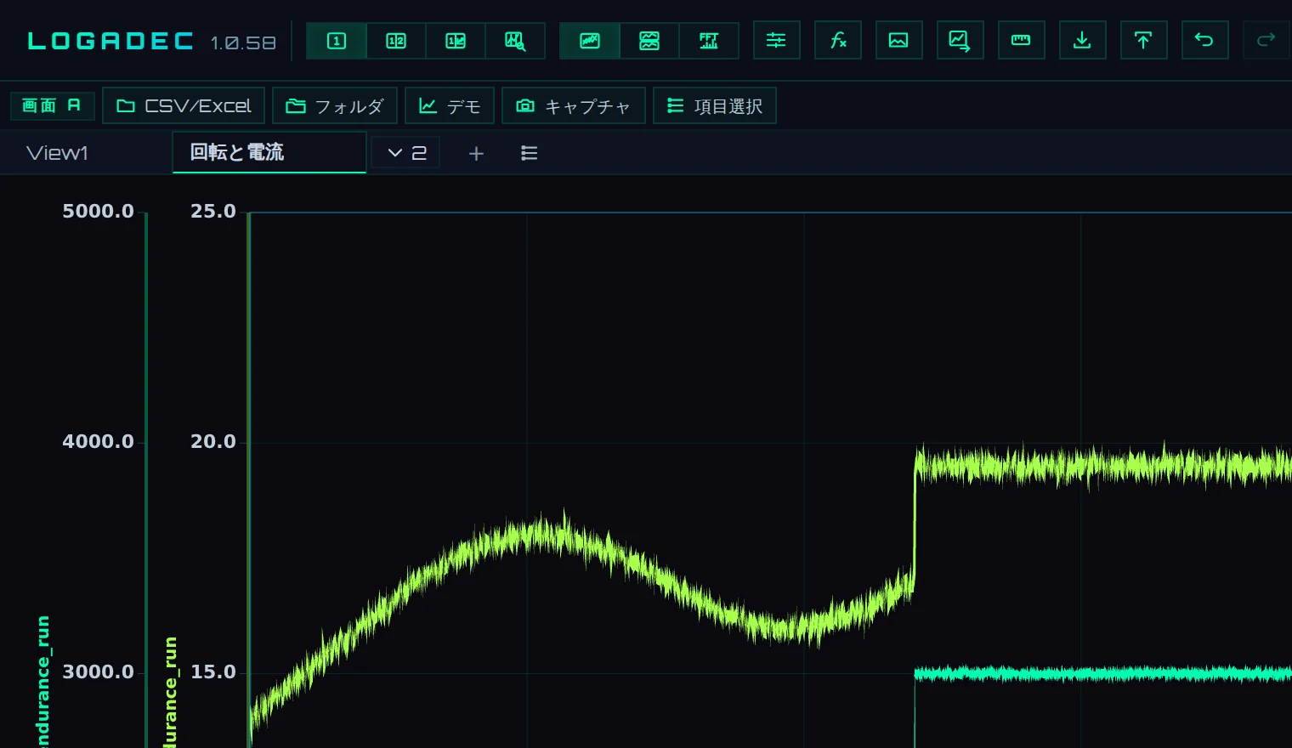Click the フォルダ folder button

click(335, 105)
